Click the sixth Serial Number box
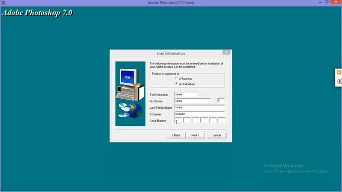Viewport: 342px width, 192px height. pyautogui.click(x=221, y=121)
